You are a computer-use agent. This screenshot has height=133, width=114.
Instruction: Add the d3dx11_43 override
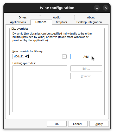tap(86, 57)
